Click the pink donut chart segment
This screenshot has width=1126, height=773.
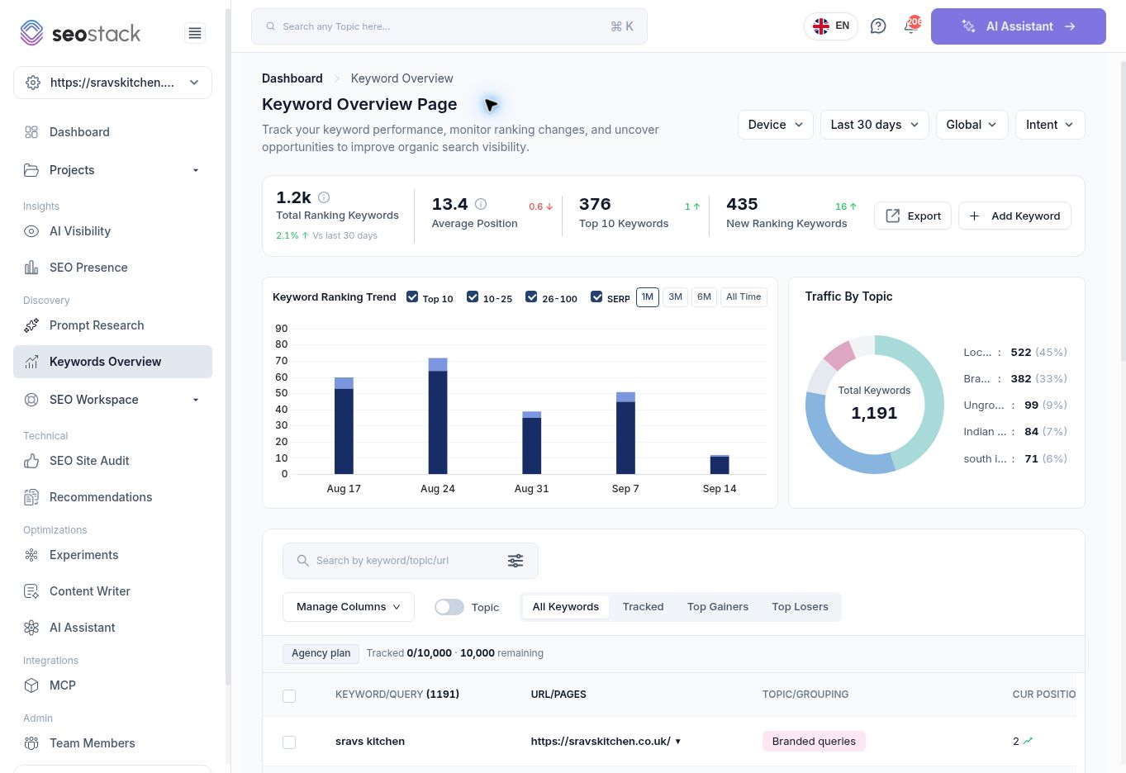pos(839,355)
